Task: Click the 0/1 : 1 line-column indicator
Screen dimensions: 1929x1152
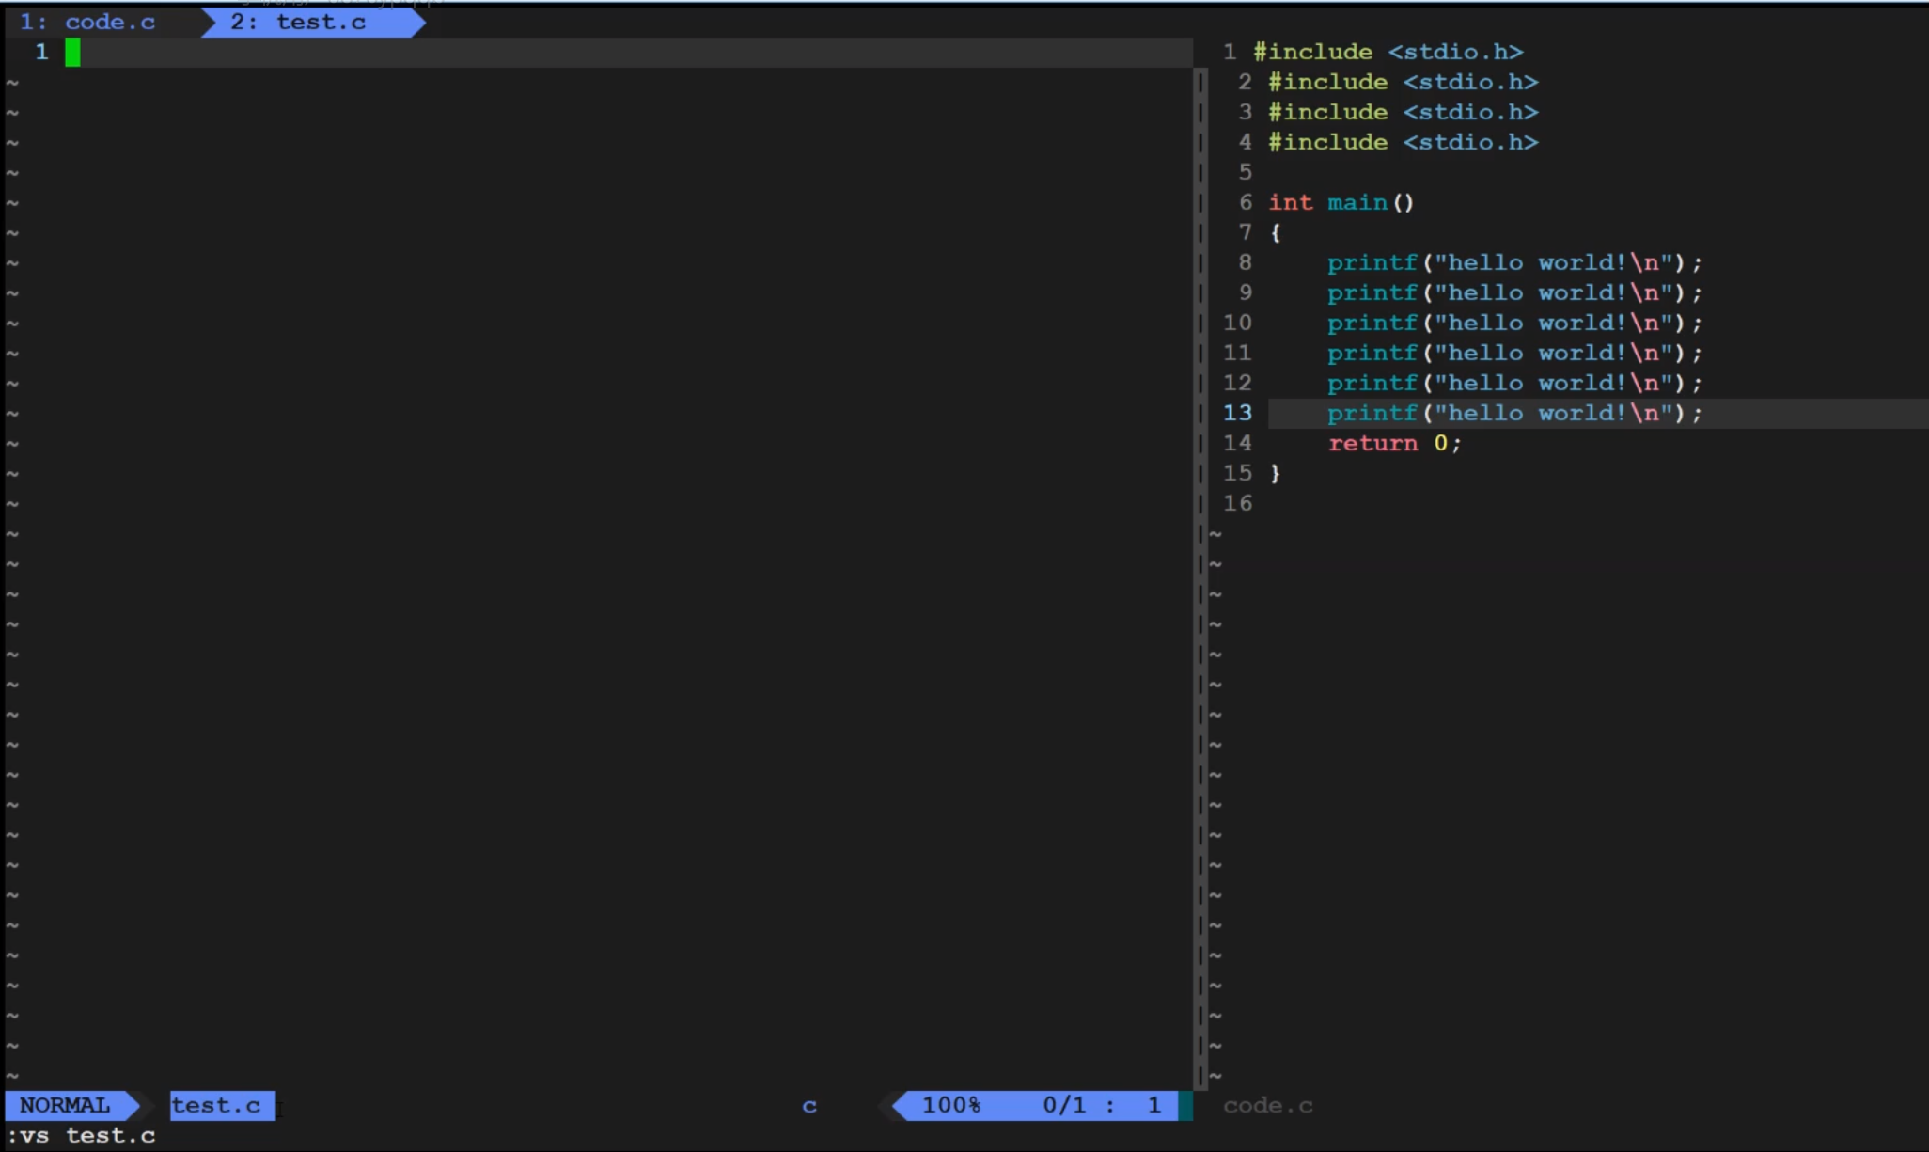Action: [x=1100, y=1105]
